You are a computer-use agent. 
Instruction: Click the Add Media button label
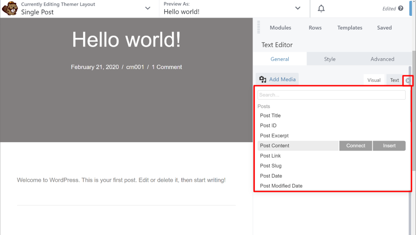pos(282,79)
